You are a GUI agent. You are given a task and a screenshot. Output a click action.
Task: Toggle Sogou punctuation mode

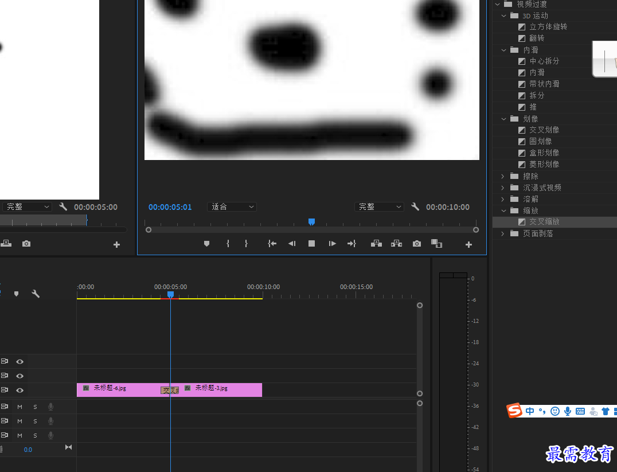click(x=542, y=411)
